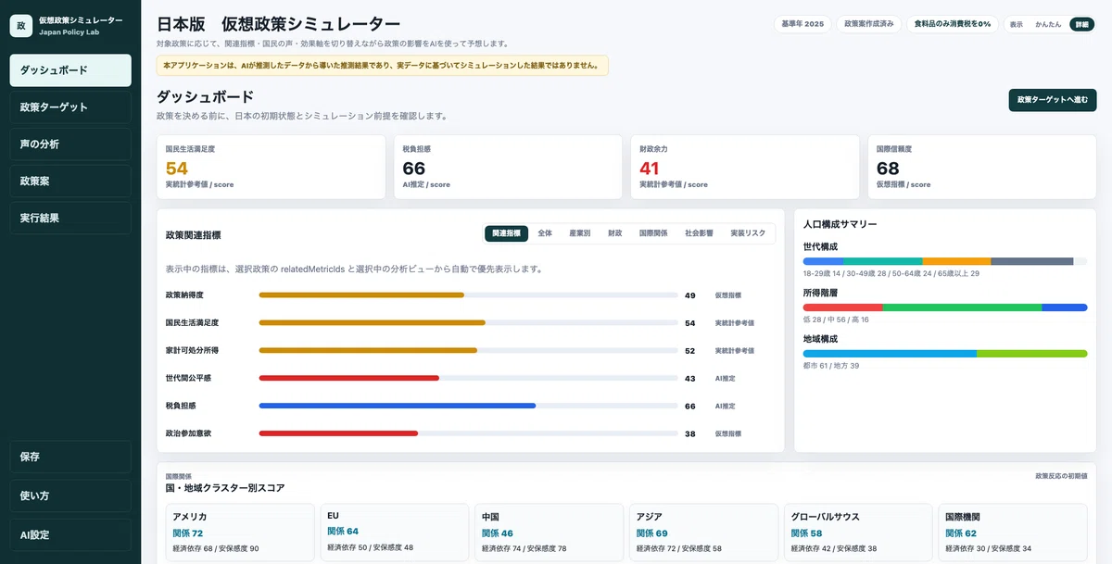Click the 国民生活満足度 metric progress bar
Screen dimensions: 1112x564
pos(467,323)
